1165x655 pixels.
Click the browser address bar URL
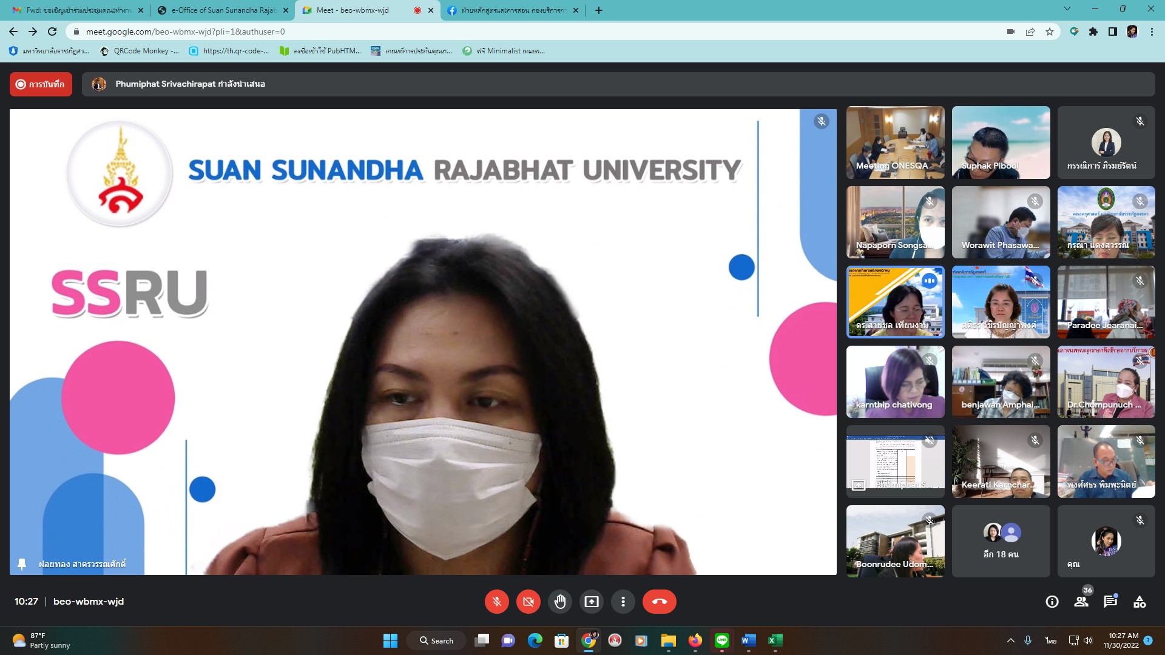point(185,32)
